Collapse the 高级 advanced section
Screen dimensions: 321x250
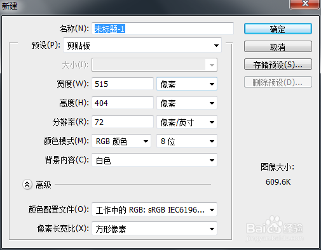point(27,185)
